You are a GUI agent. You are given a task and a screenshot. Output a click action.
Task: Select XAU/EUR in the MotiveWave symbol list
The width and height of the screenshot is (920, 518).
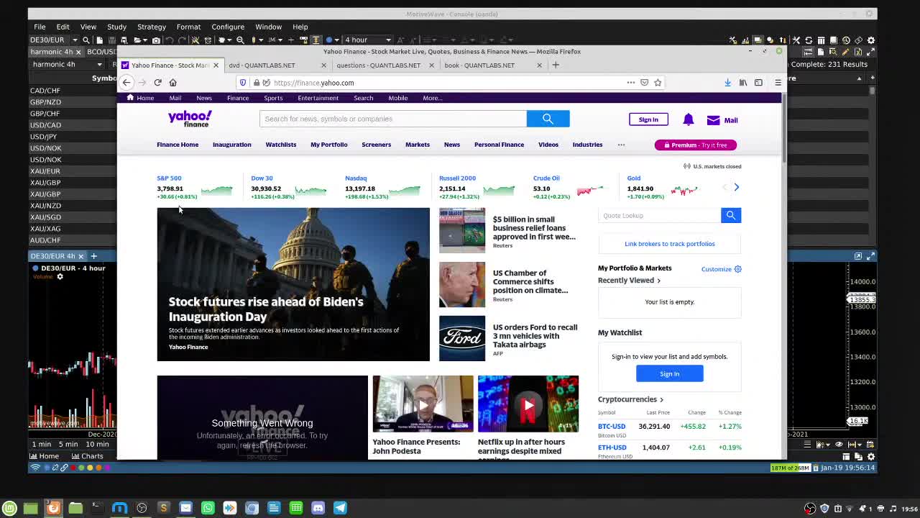coord(45,171)
